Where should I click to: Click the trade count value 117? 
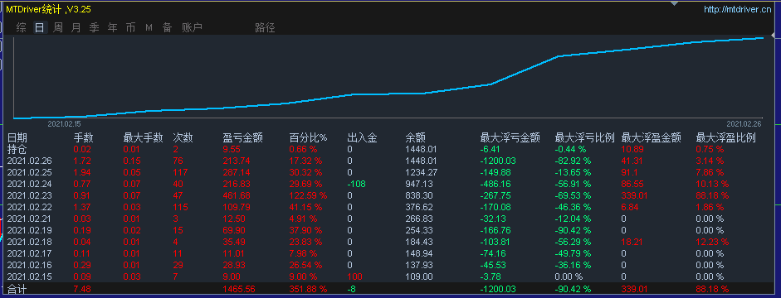point(180,172)
